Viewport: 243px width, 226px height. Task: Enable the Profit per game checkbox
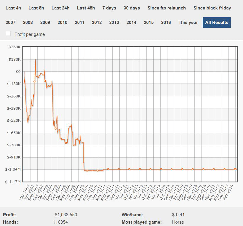[8, 33]
